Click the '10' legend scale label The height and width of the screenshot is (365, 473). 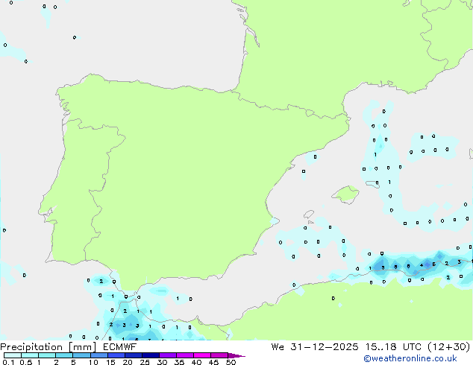coord(93,362)
